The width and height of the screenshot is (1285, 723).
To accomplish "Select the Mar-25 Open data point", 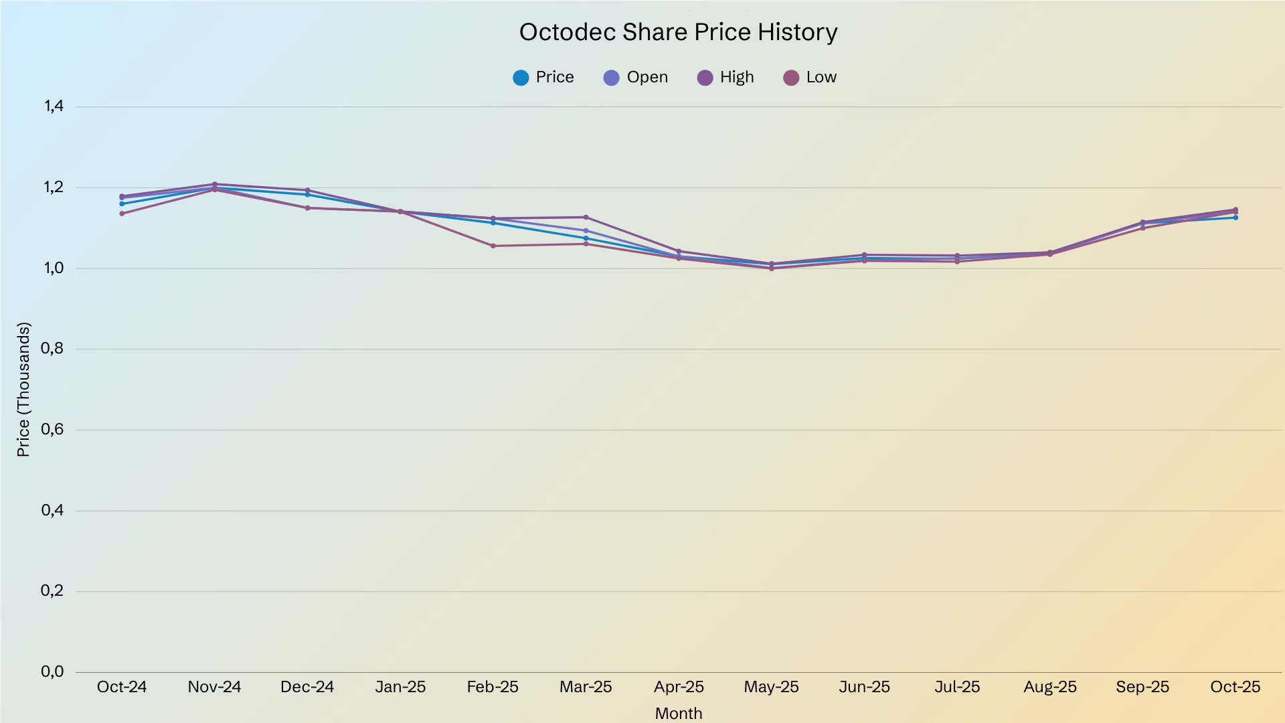I will [x=586, y=230].
